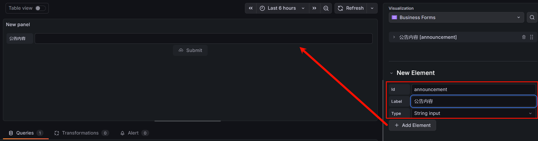This screenshot has height=141, width=538.
Task: Collapse the New Element section
Action: [391, 73]
